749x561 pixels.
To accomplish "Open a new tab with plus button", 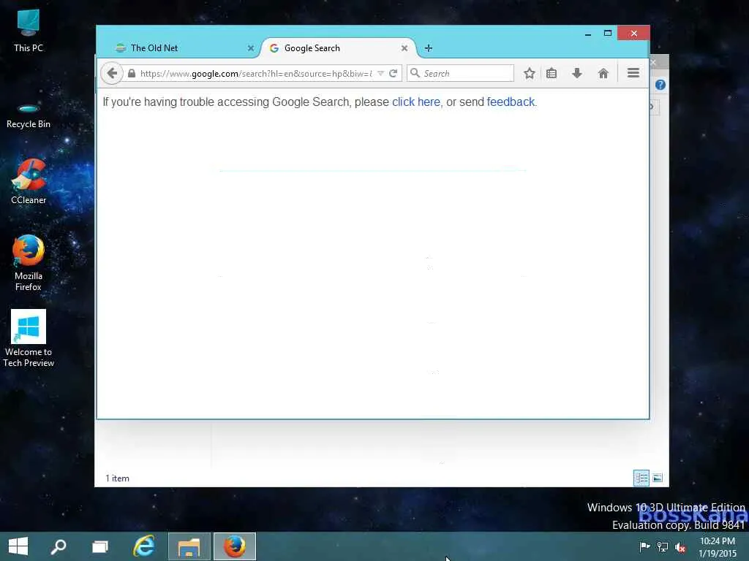I will click(429, 48).
